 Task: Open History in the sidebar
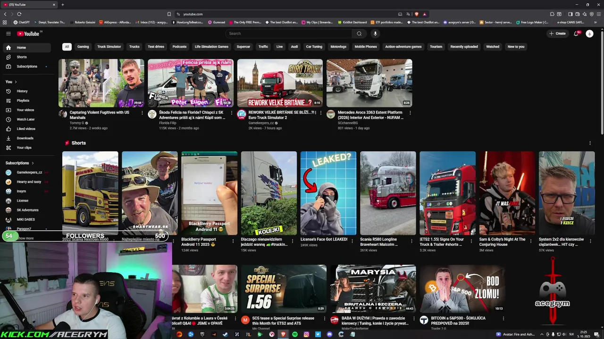(26, 91)
